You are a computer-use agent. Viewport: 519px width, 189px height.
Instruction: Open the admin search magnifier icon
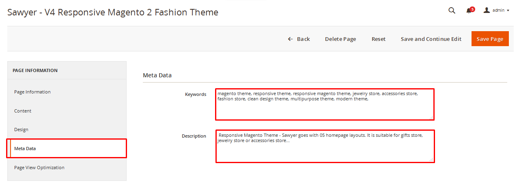452,11
